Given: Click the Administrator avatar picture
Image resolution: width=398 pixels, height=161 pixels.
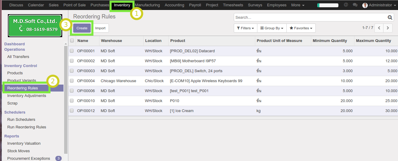Looking at the screenshot, I should coord(365,5).
